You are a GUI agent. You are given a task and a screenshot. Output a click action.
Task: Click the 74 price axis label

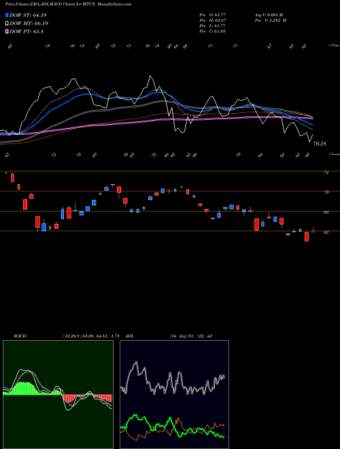tap(326, 173)
